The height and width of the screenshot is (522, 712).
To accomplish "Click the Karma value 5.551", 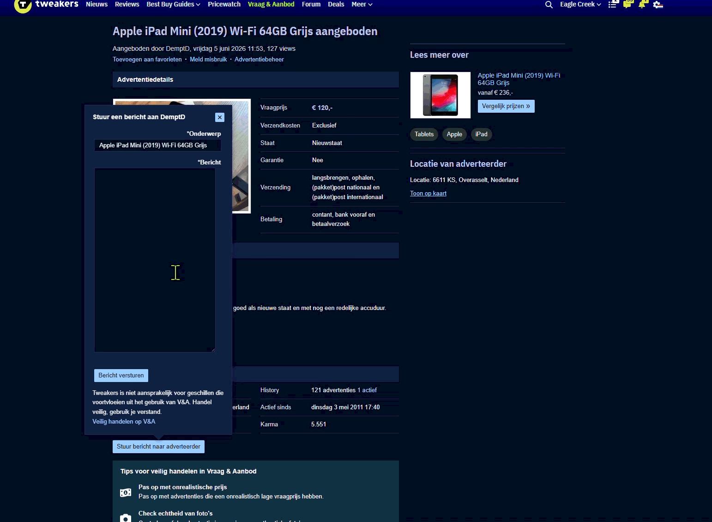I will pos(319,425).
